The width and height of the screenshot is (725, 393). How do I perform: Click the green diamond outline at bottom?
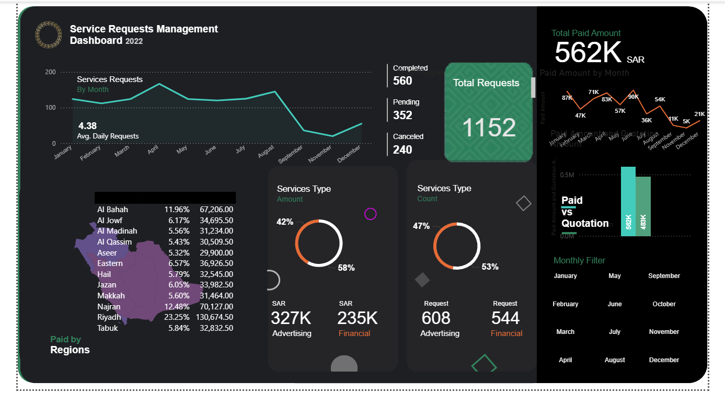(x=484, y=364)
